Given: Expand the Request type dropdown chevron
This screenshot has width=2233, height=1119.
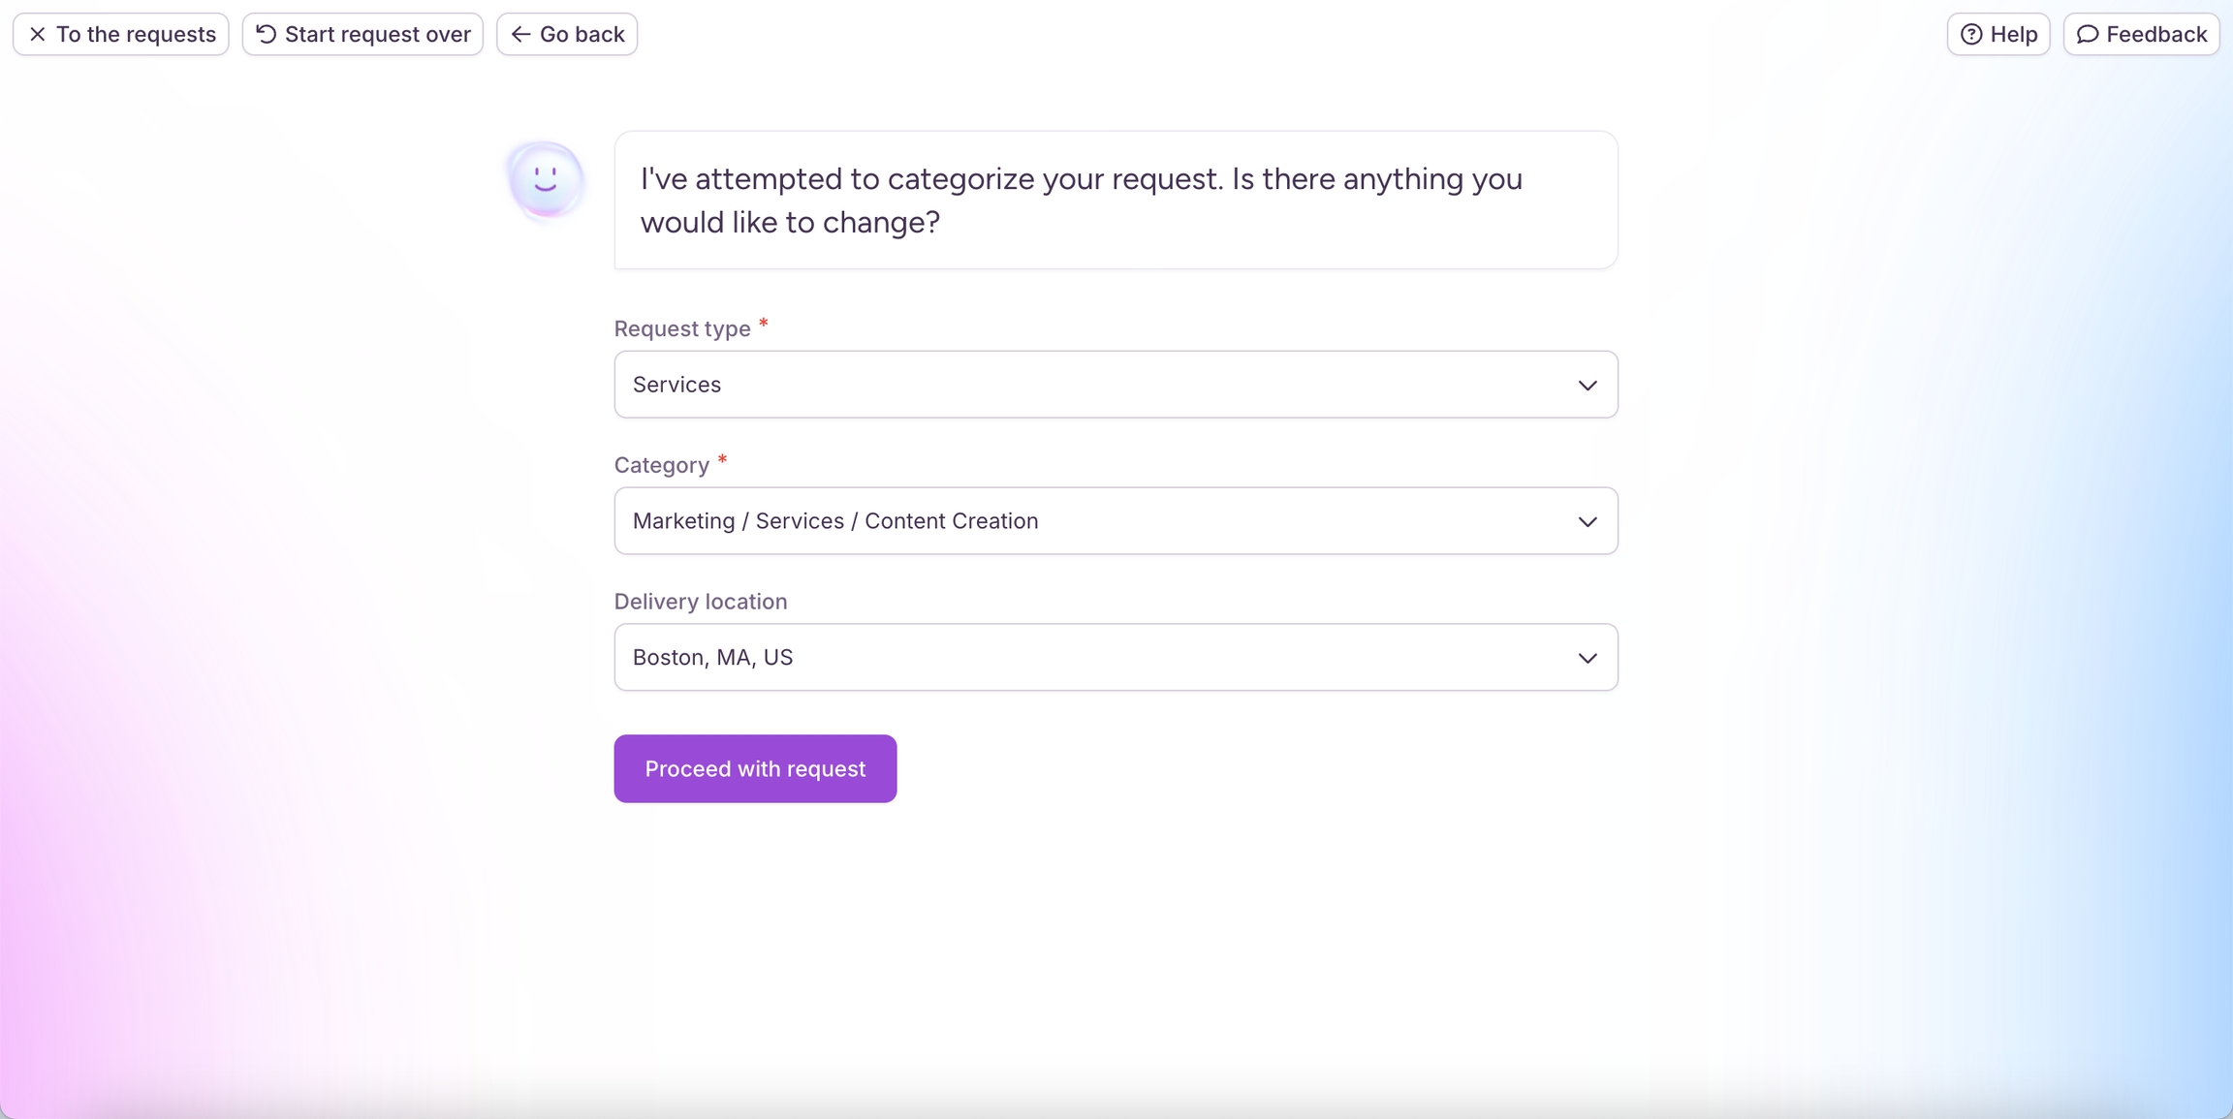Looking at the screenshot, I should point(1587,386).
